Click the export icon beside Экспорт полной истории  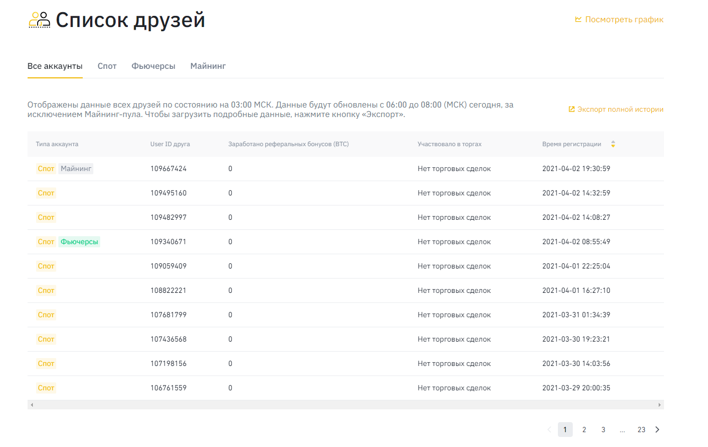click(x=571, y=110)
